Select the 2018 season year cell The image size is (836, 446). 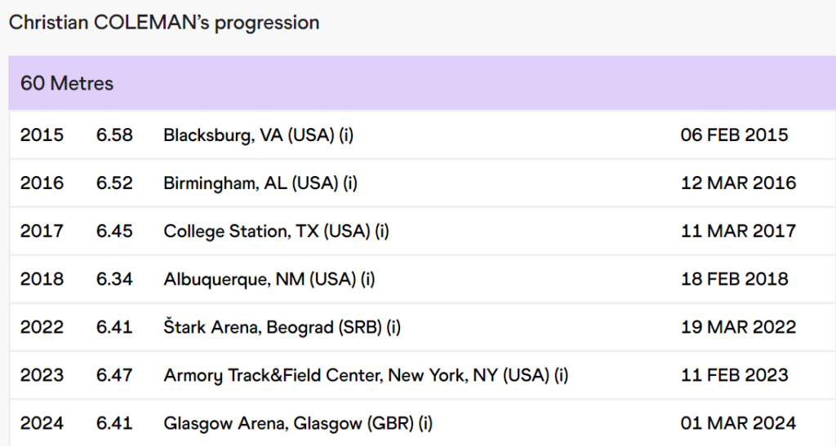42,280
